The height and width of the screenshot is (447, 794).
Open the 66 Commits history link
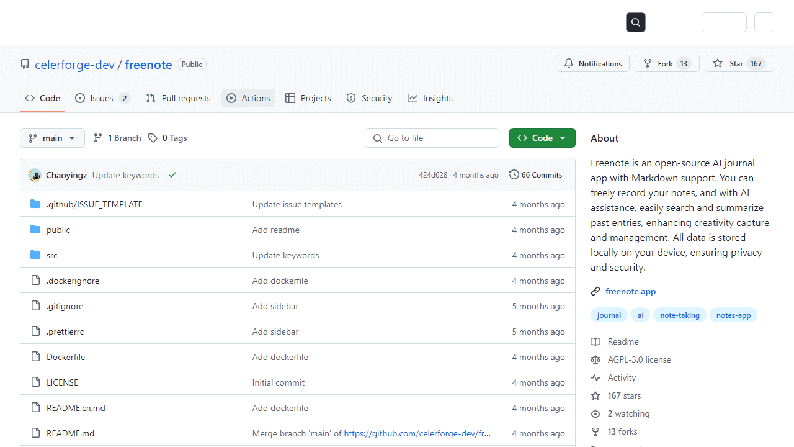tap(535, 175)
